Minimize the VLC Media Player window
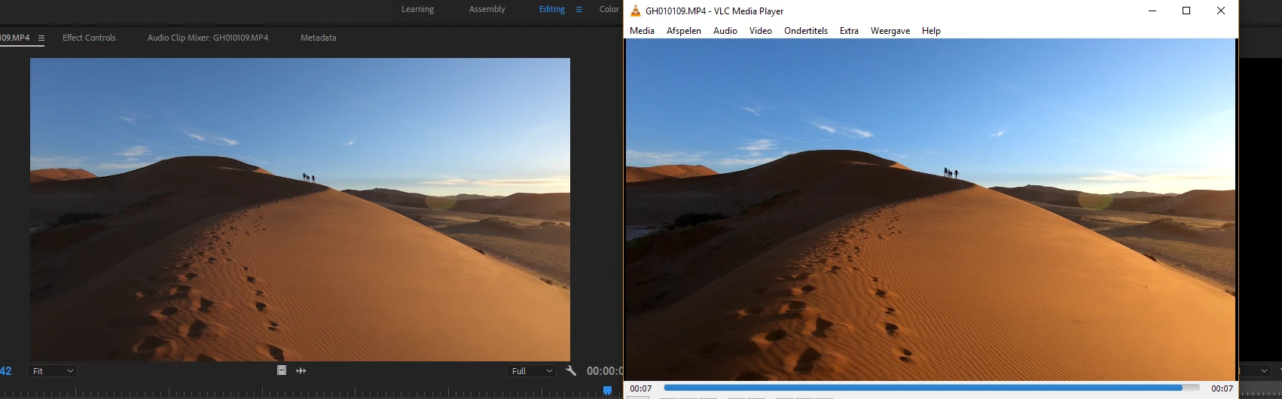The width and height of the screenshot is (1282, 399). 1152,11
